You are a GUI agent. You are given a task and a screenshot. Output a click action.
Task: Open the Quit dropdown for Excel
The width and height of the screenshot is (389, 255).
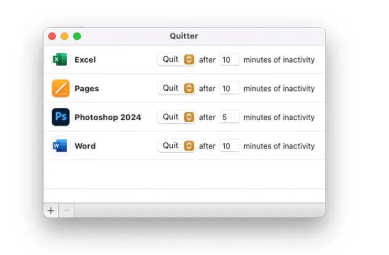tap(176, 60)
